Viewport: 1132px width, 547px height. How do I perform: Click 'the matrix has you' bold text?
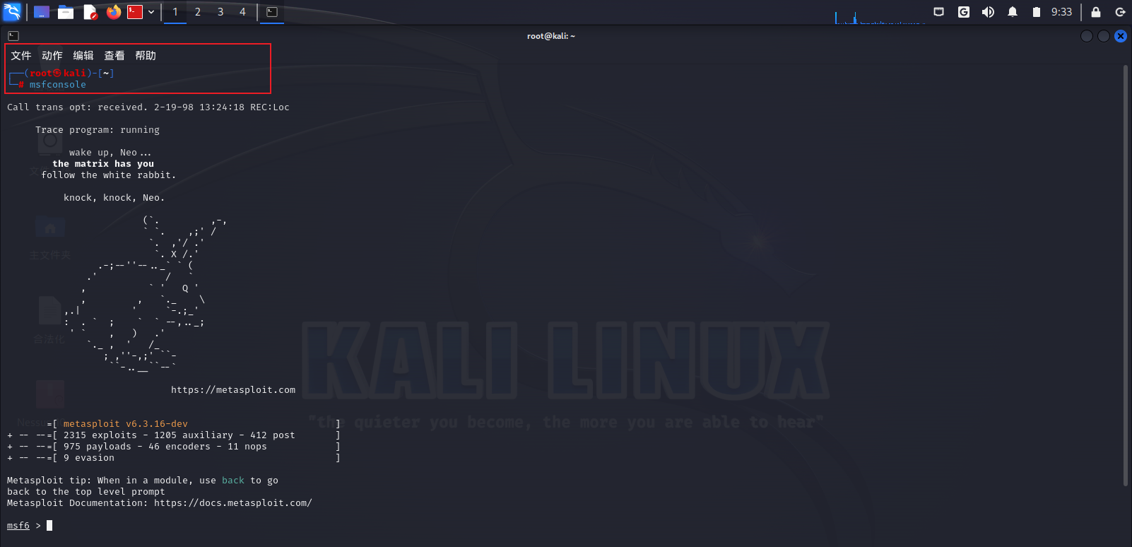[103, 164]
